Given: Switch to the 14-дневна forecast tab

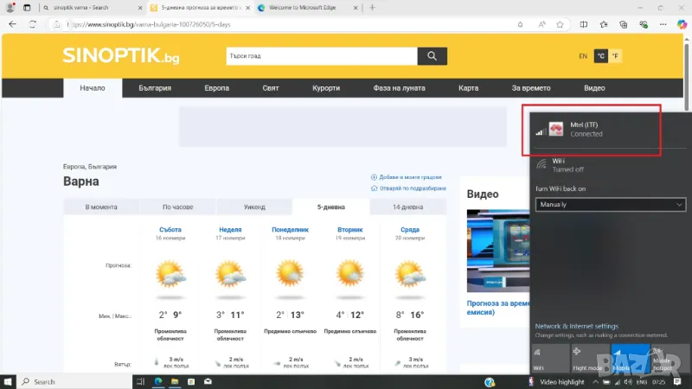Looking at the screenshot, I should [407, 207].
